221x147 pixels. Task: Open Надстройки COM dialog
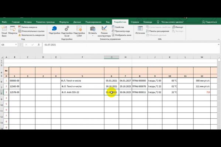79,32
